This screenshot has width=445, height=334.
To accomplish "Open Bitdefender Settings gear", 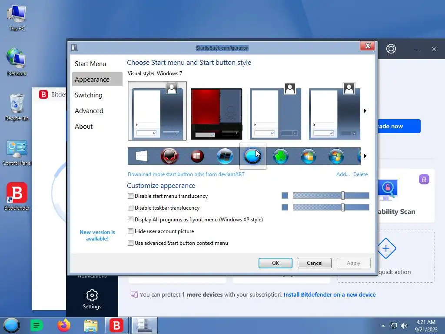I will [92, 299].
